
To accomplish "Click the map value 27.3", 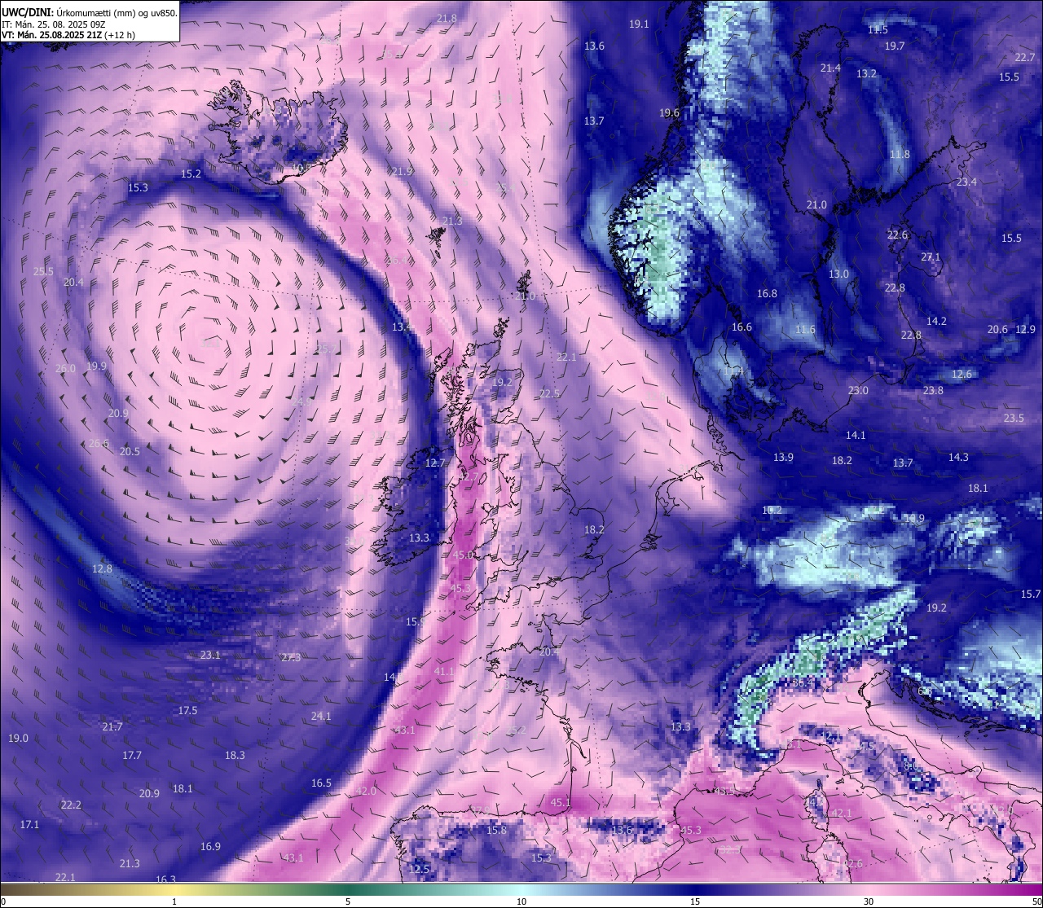I will 291,658.
